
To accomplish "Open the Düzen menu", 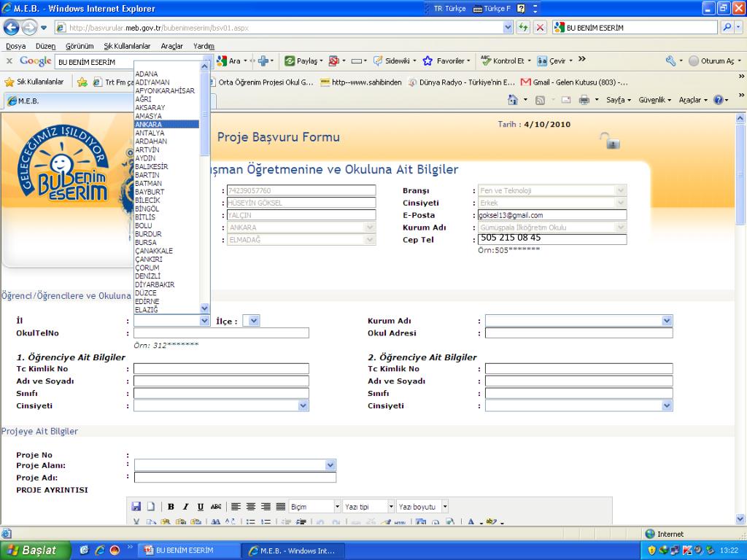I will [x=45, y=46].
